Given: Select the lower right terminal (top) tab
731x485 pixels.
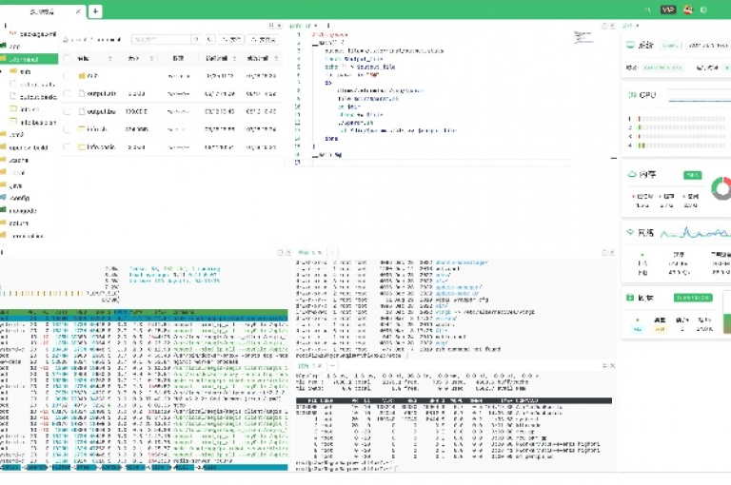Looking at the screenshot, I should (306, 366).
